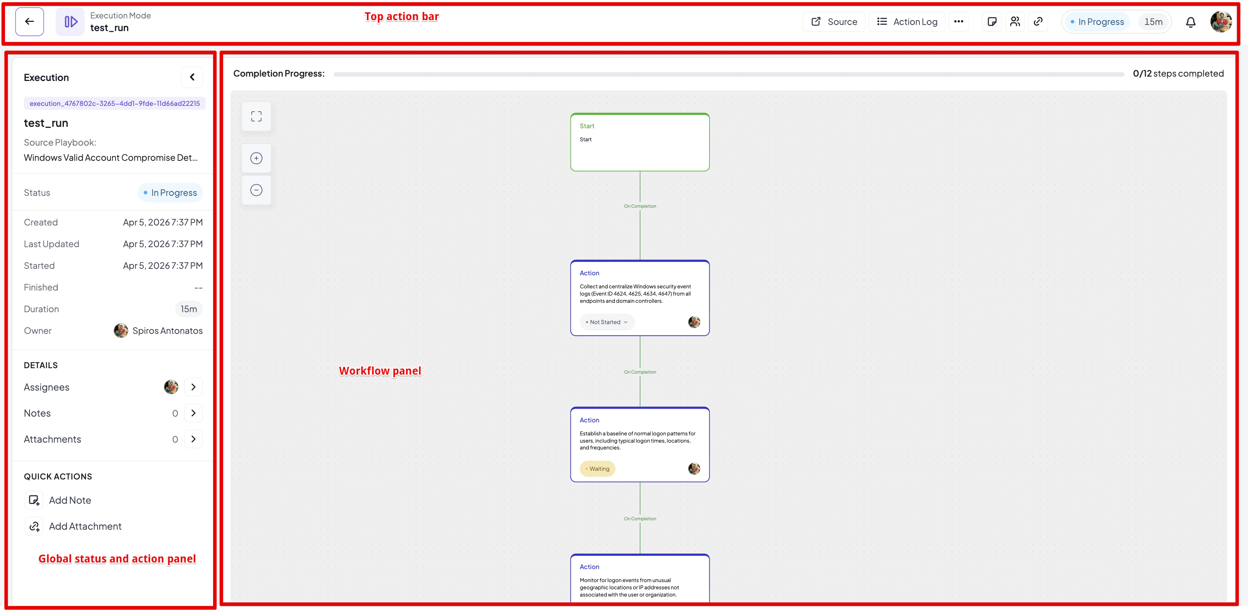The image size is (1248, 611).
Task: Expand the Attachments detail row
Action: [194, 439]
